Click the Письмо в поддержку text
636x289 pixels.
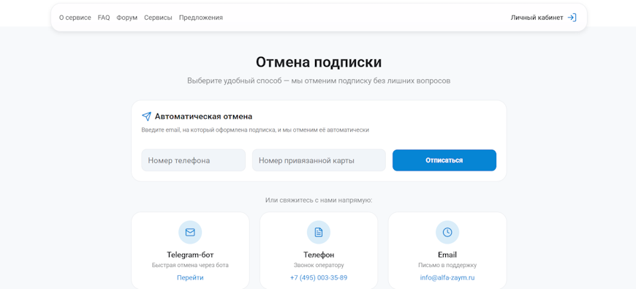[x=447, y=265]
